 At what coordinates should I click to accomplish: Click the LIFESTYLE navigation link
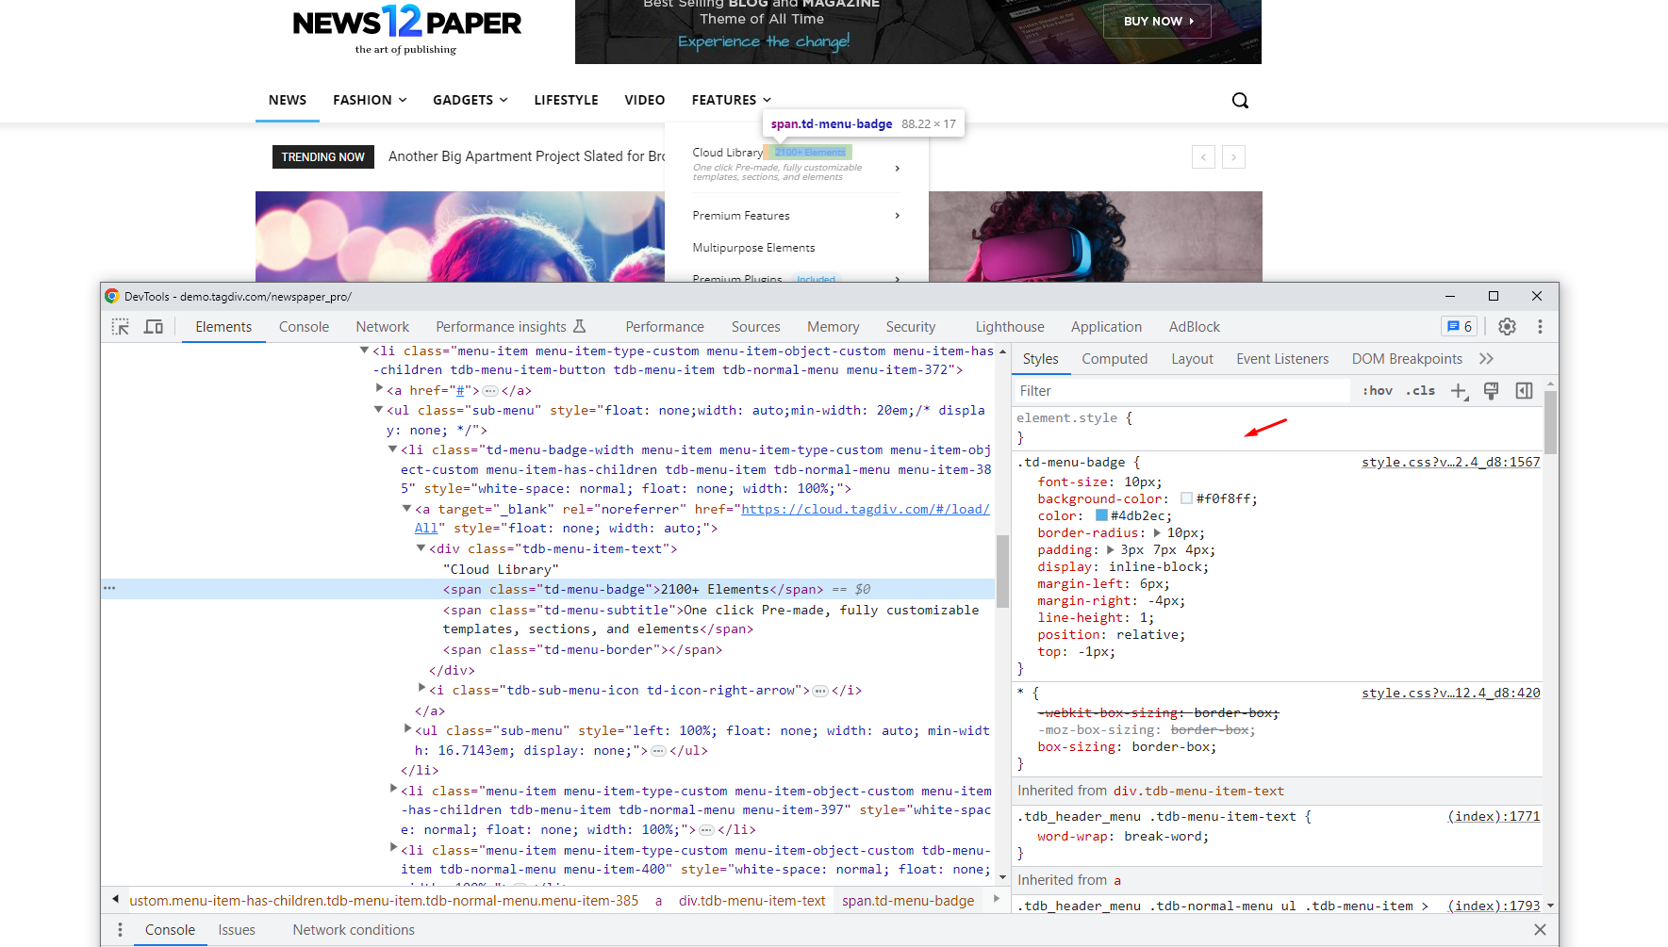(566, 100)
